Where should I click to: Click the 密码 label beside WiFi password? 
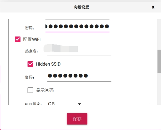pyautogui.click(x=29, y=77)
